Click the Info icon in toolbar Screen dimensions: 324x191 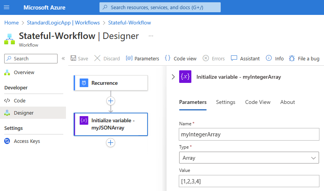coord(269,58)
